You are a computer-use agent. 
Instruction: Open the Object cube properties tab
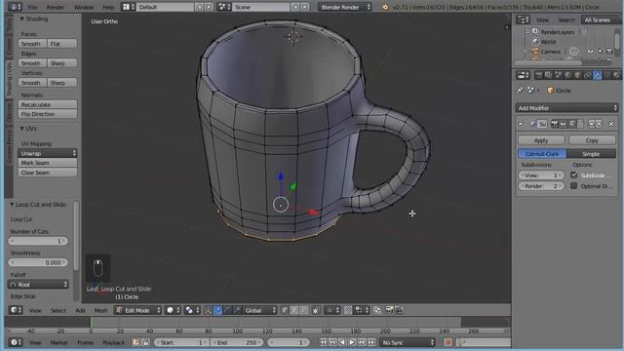pos(577,75)
